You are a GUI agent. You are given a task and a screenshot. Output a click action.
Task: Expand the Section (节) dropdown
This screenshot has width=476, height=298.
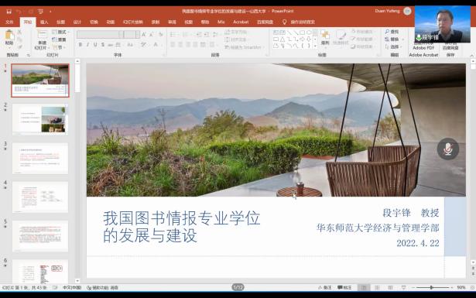pos(60,47)
